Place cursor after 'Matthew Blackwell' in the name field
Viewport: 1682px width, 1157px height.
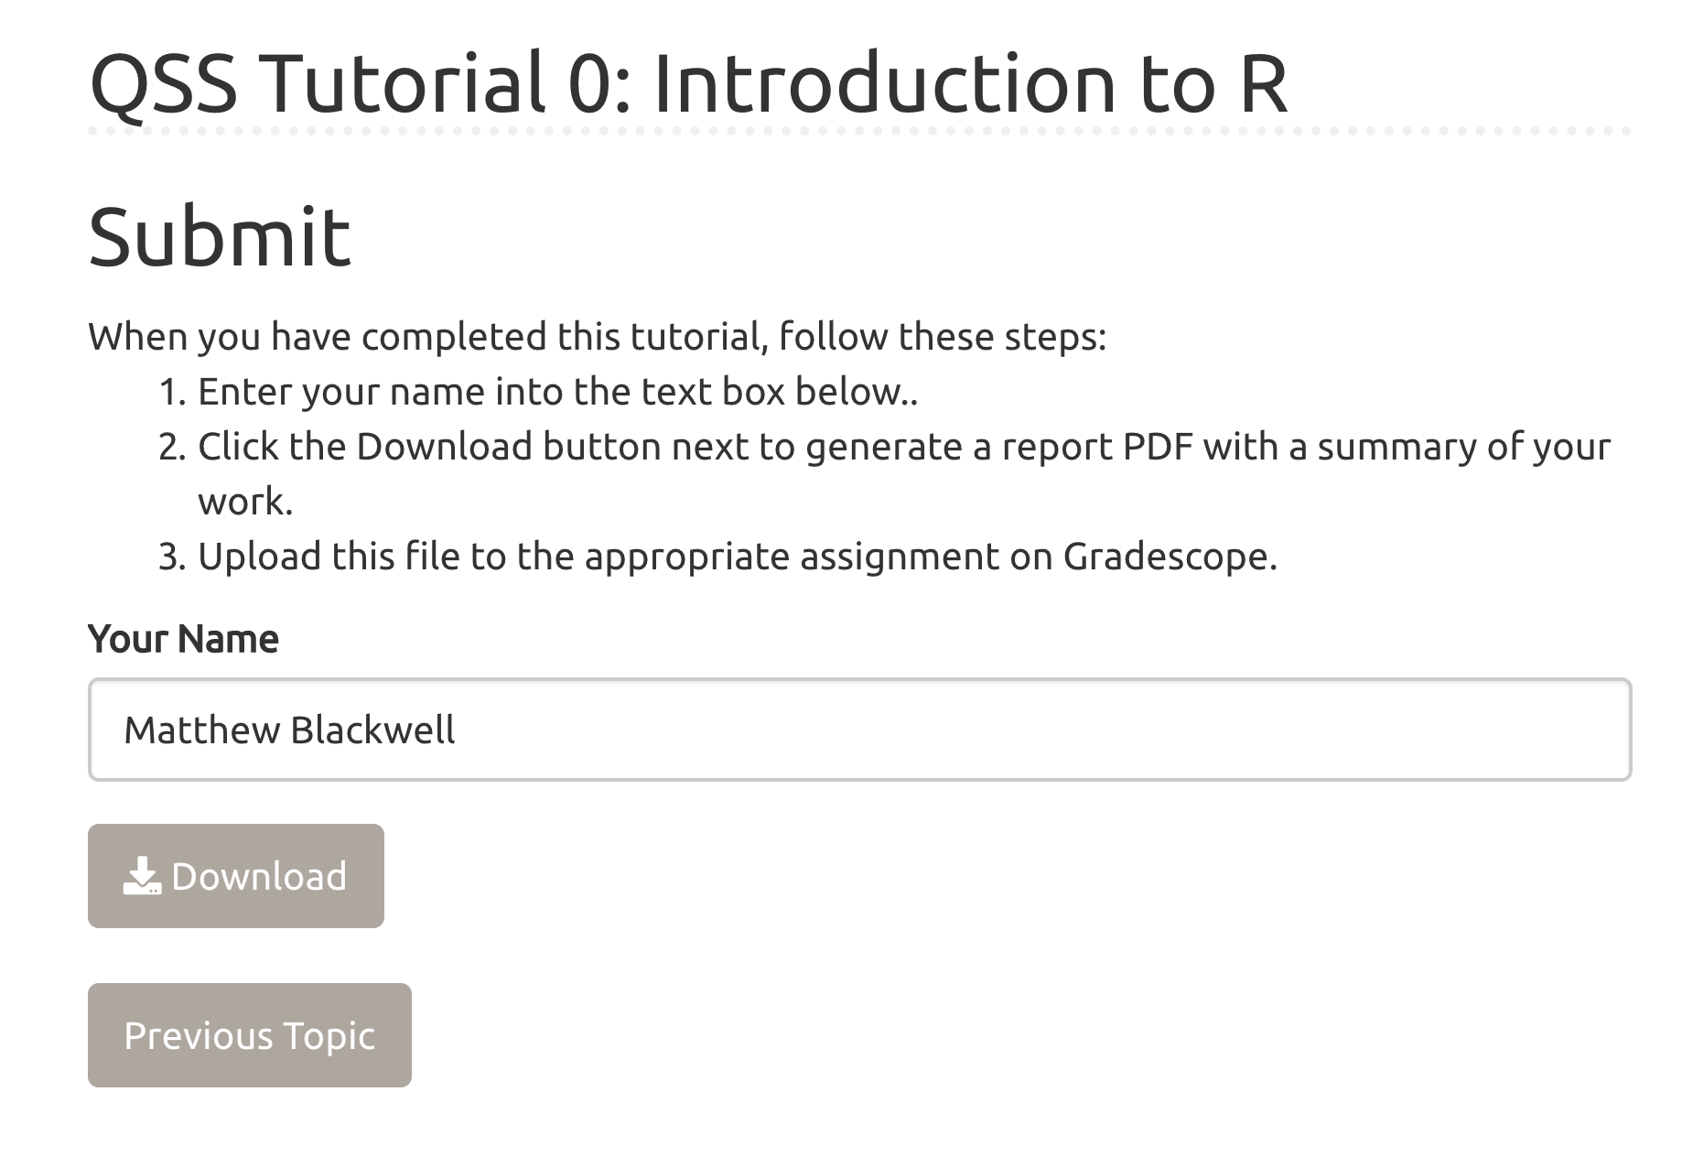click(457, 730)
